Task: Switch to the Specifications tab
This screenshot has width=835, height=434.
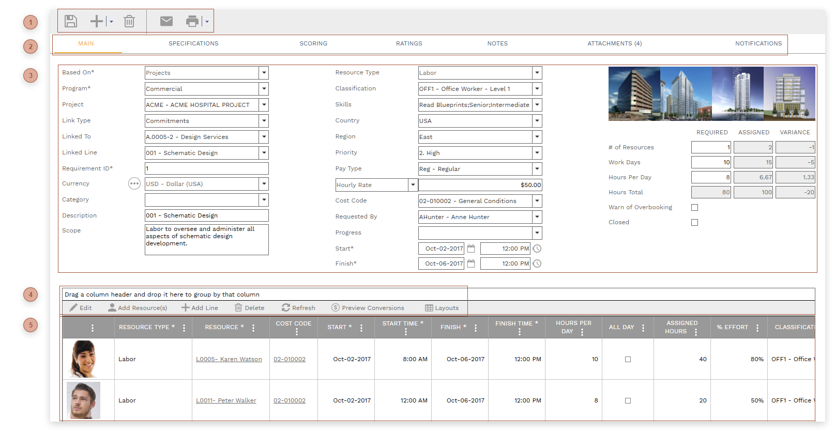Action: click(193, 44)
